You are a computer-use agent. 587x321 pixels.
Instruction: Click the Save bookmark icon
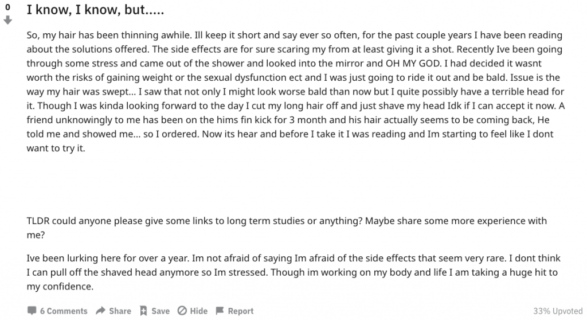[x=143, y=311]
